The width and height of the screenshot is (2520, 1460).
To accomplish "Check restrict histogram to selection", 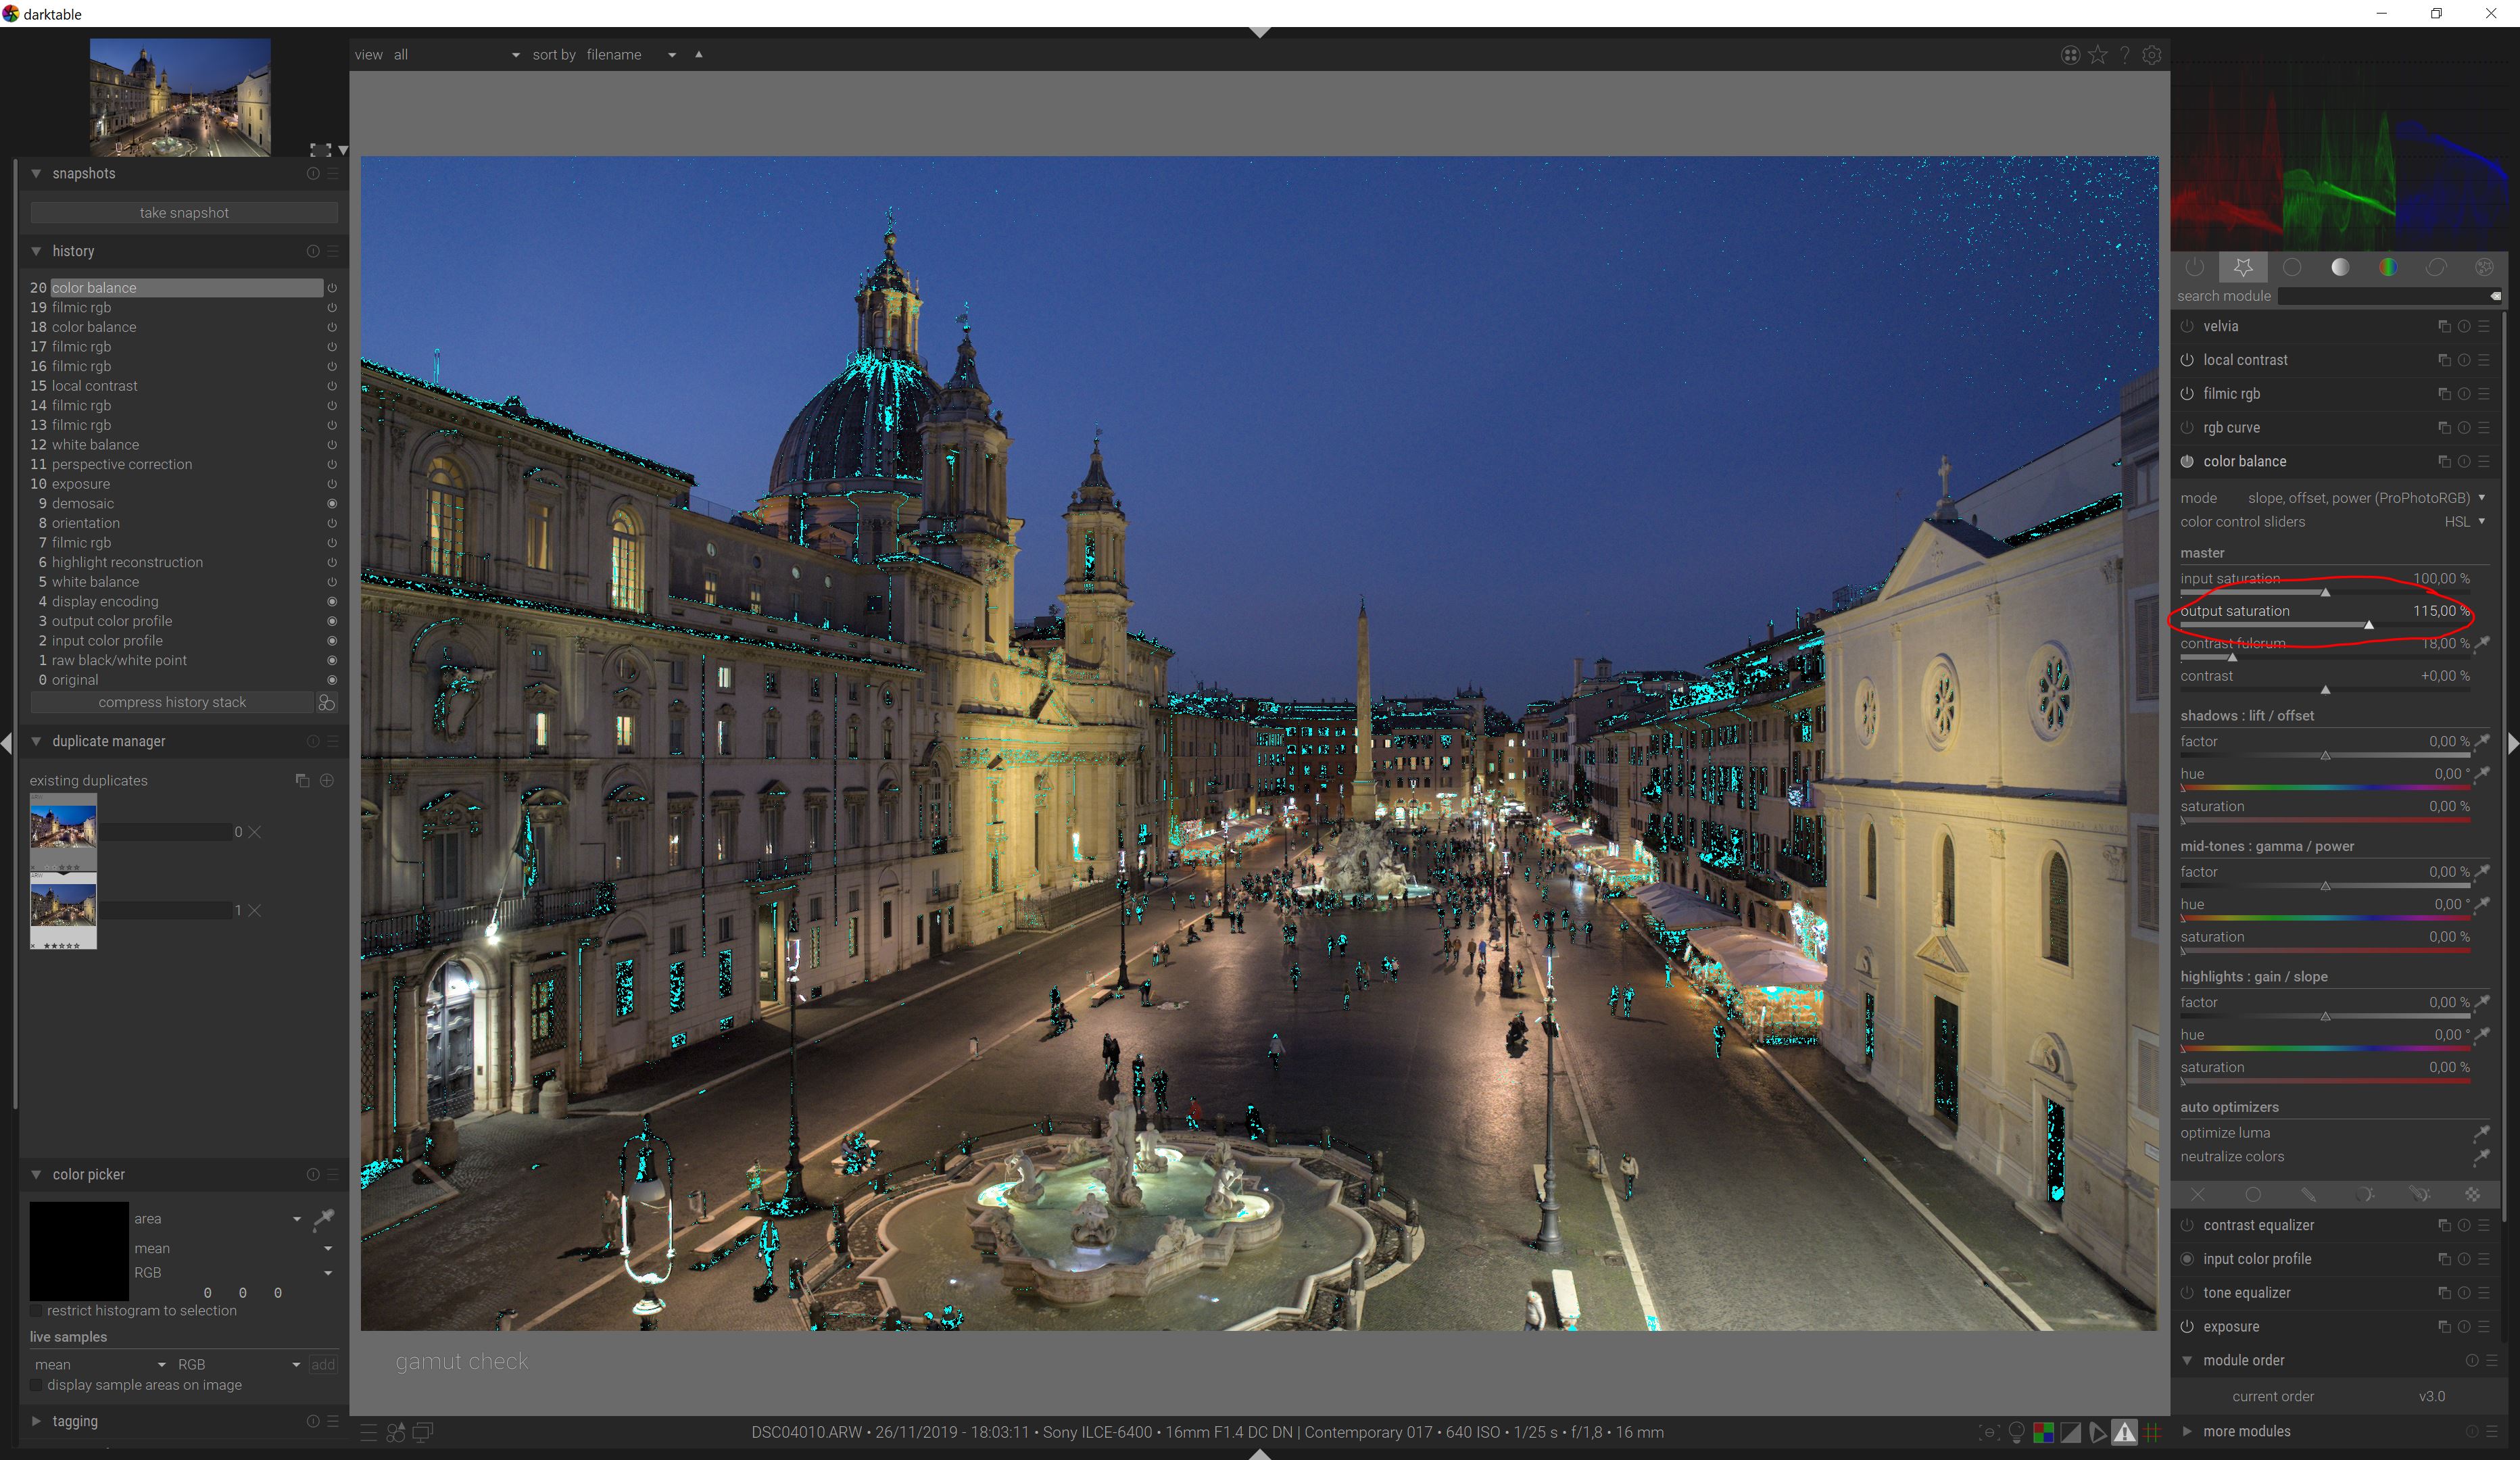I will pos(37,1310).
